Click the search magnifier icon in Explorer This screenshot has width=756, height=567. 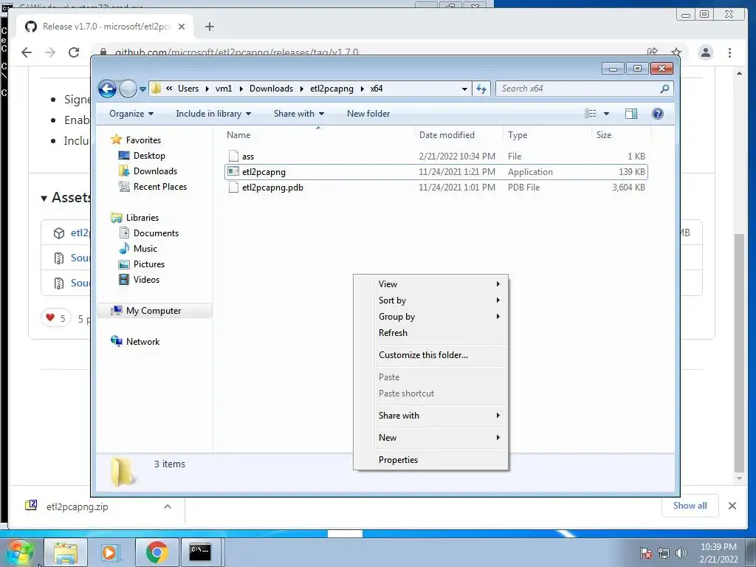click(x=664, y=89)
